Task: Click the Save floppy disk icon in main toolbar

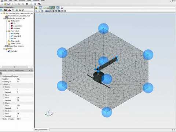Action: pyautogui.click(x=8, y=4)
